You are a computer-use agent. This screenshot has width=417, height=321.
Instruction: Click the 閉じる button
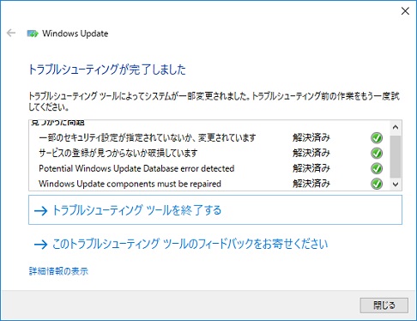384,306
